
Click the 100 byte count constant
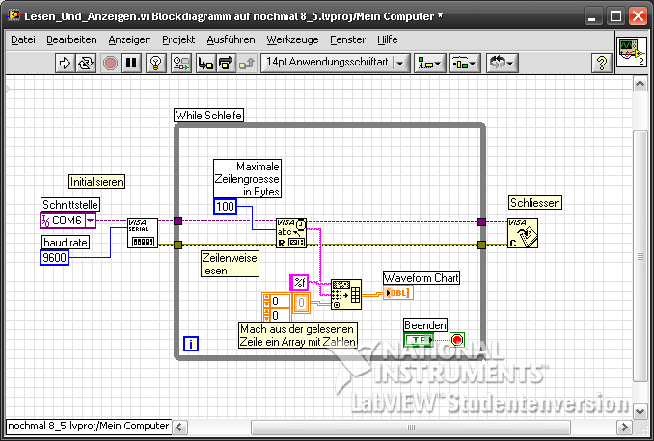click(x=225, y=207)
